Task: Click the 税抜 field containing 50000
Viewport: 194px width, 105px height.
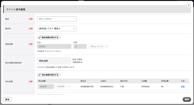Action: tap(54, 47)
